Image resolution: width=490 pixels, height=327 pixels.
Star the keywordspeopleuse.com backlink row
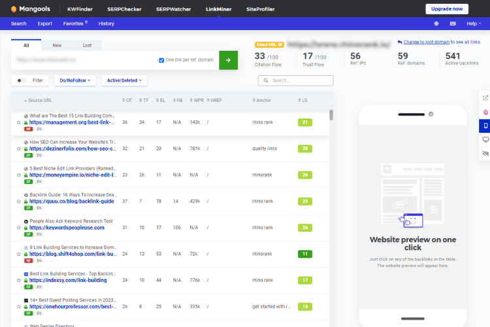19,228
